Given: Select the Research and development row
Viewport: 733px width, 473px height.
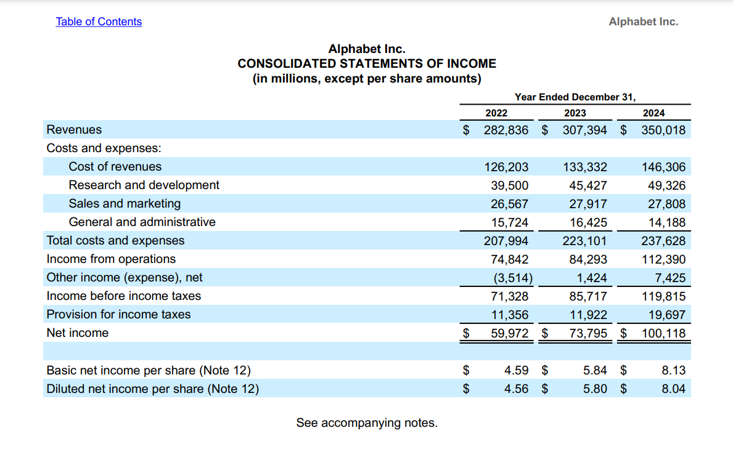Looking at the screenshot, I should pos(144,185).
